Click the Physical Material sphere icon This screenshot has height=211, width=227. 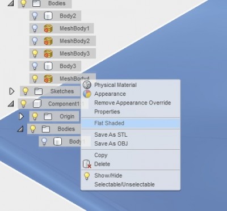[87, 85]
